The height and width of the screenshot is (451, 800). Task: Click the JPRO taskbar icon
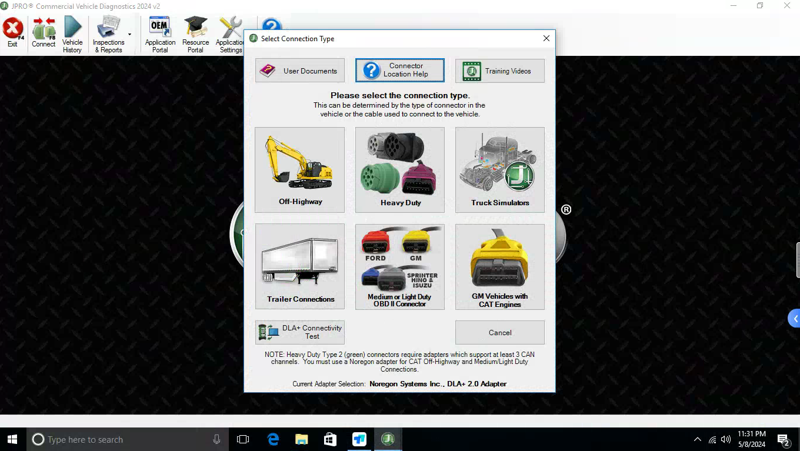[x=388, y=439]
